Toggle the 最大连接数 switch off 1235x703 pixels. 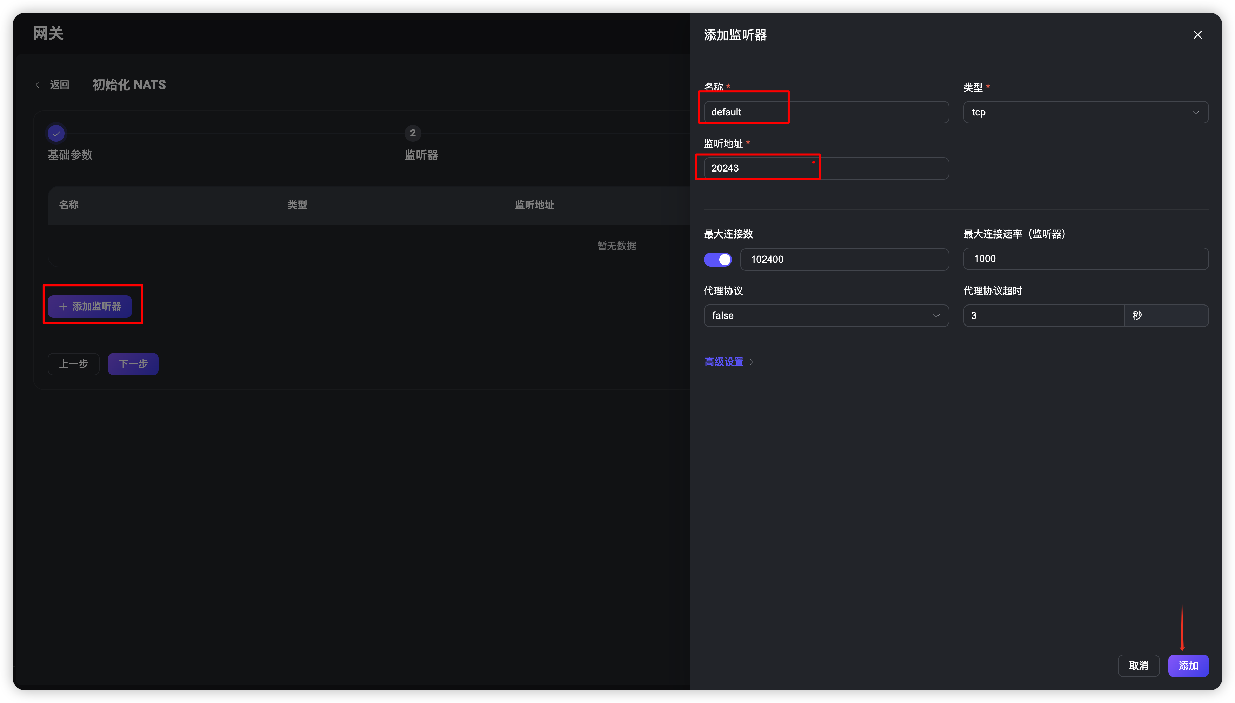click(x=717, y=259)
